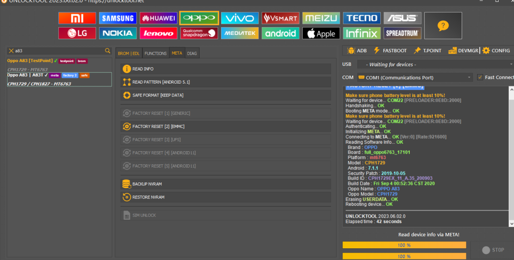
Task: Select the Nokia brand logo
Action: (118, 33)
